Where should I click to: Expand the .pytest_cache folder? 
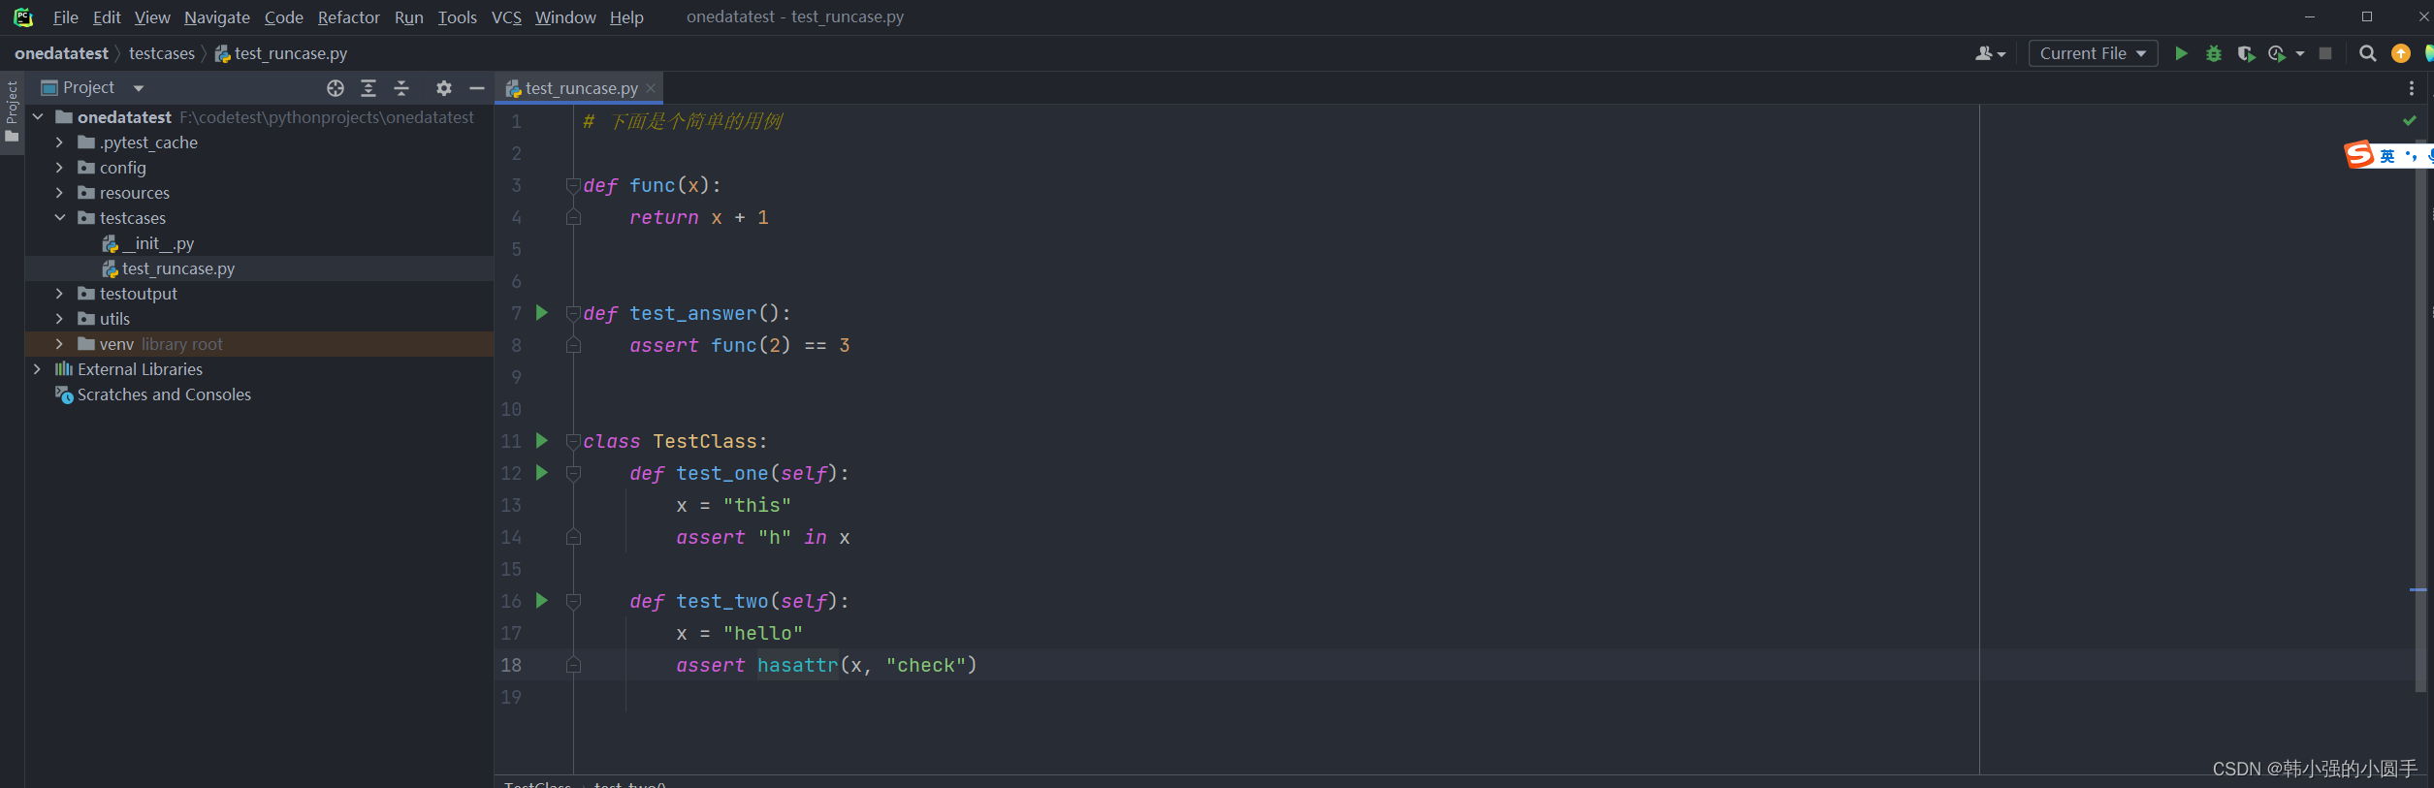(x=59, y=142)
